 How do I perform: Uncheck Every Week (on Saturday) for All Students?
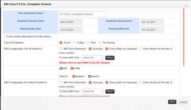click(x=107, y=49)
